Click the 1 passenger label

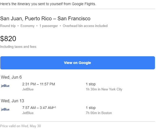pos(48,26)
